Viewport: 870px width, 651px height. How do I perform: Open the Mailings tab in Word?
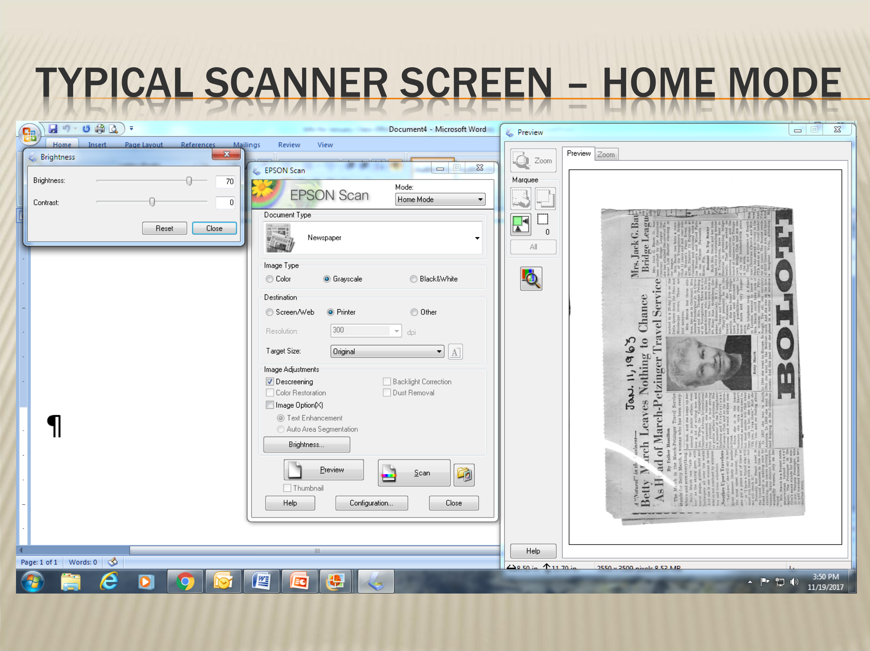pos(246,145)
